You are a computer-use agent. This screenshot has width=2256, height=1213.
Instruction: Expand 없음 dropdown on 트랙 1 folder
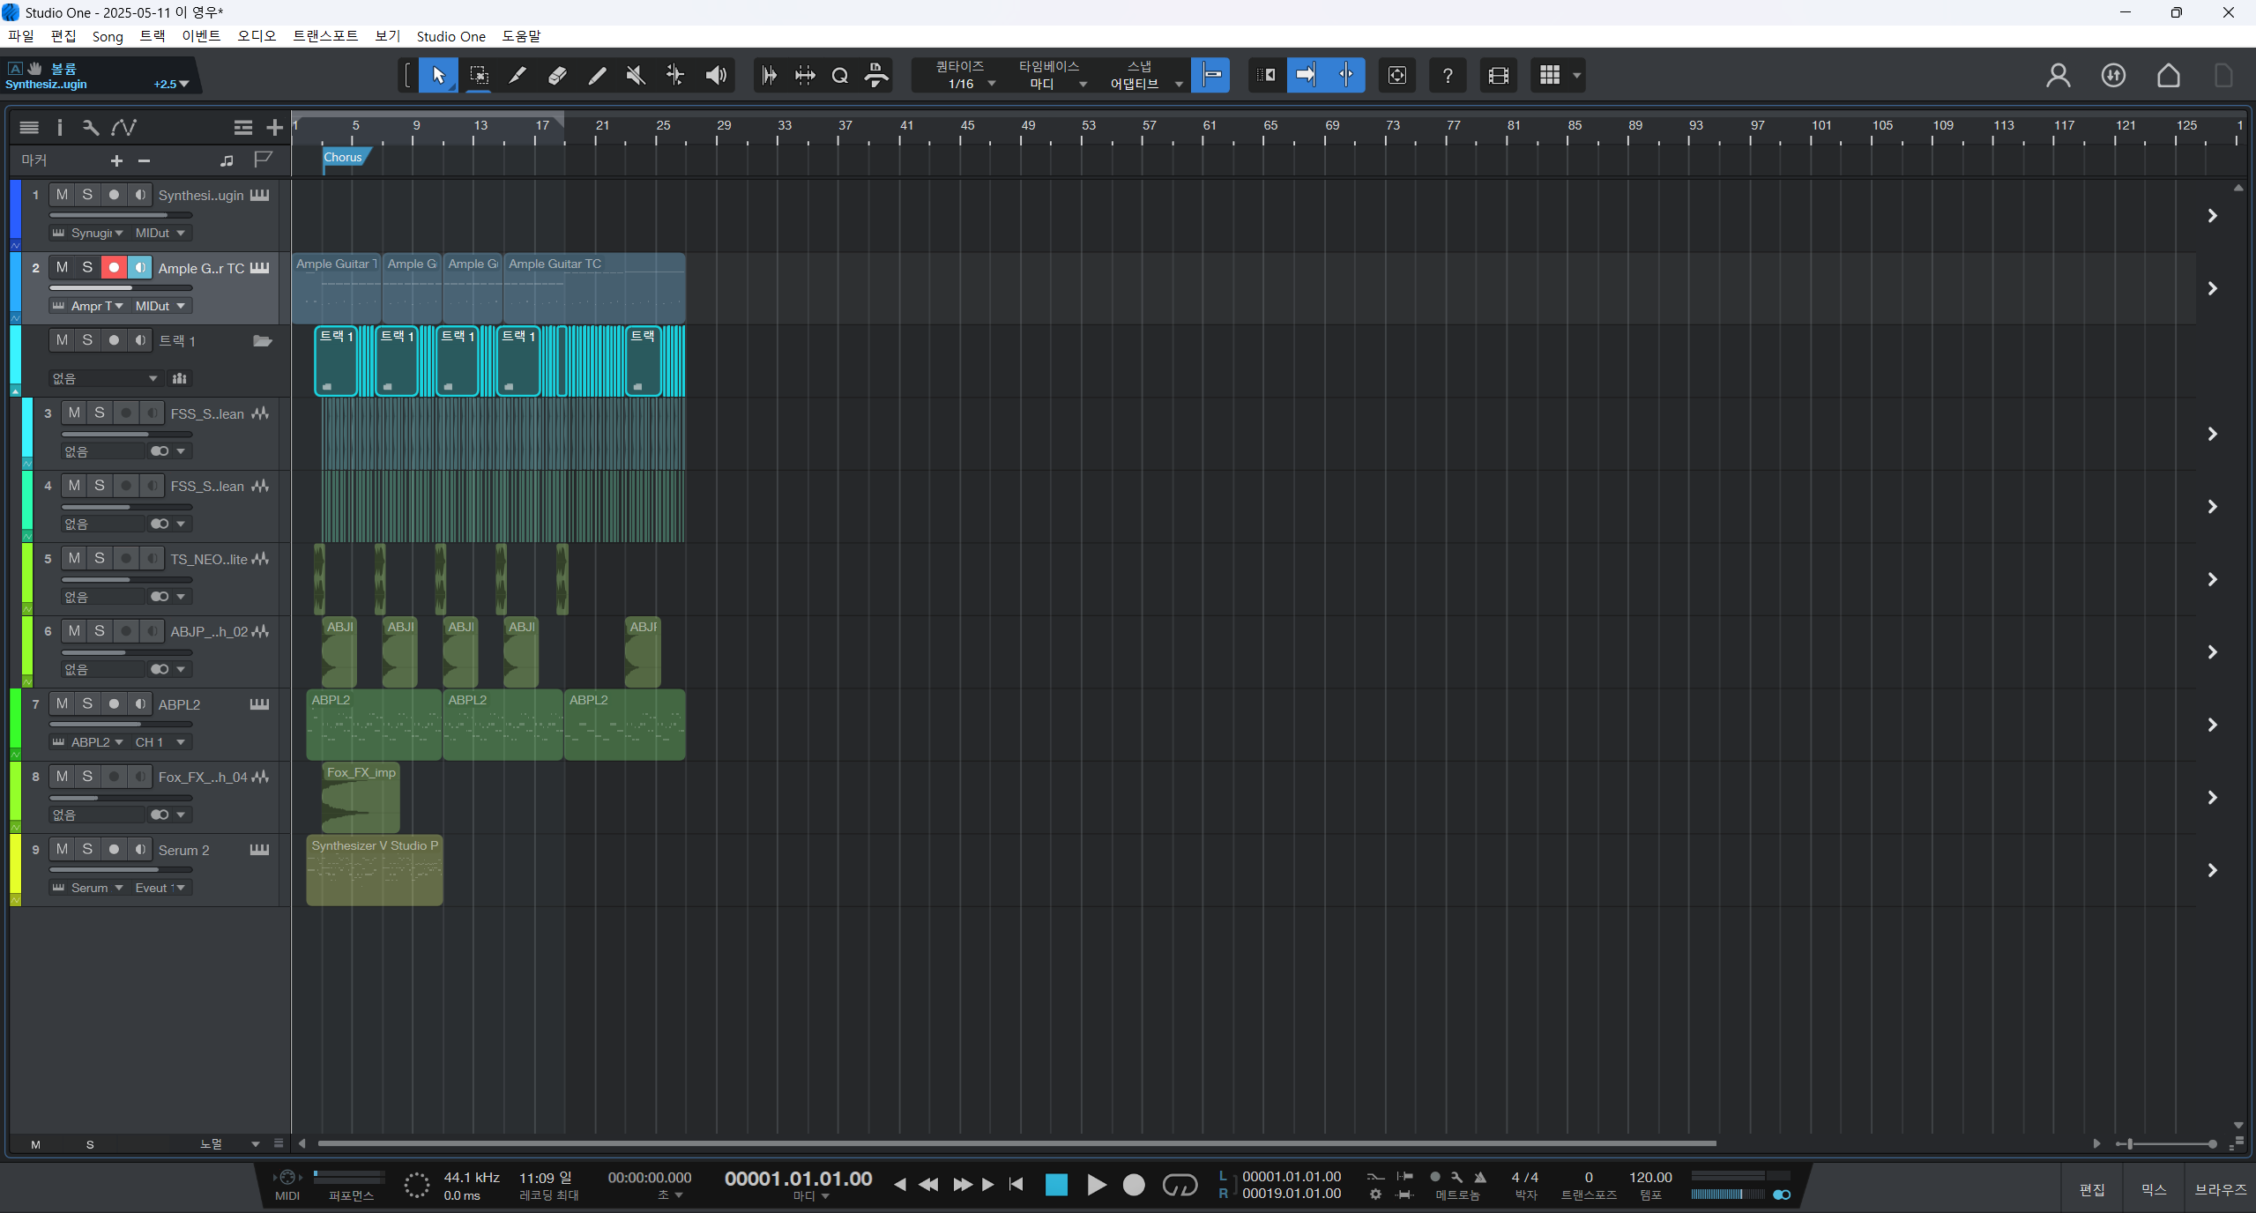105,378
